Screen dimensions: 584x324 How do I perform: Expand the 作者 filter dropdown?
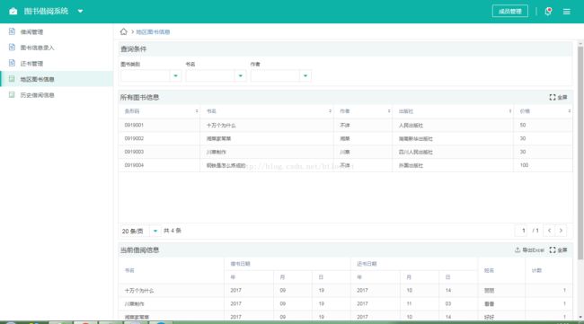[305, 76]
